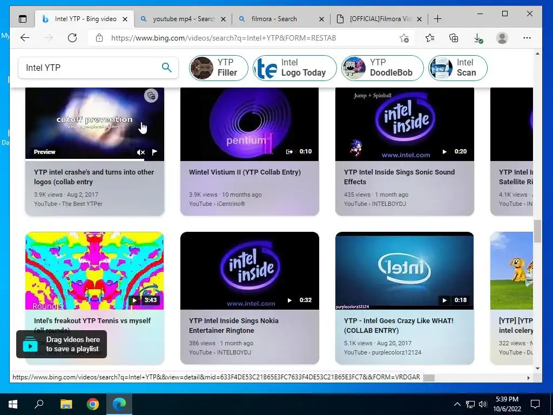Click the address bar URL
Image resolution: width=553 pixels, height=415 pixels.
(x=223, y=38)
